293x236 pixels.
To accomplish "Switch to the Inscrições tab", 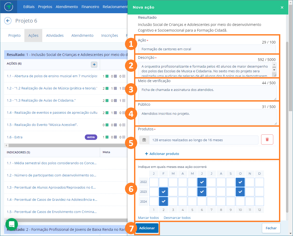I will click(x=109, y=35).
